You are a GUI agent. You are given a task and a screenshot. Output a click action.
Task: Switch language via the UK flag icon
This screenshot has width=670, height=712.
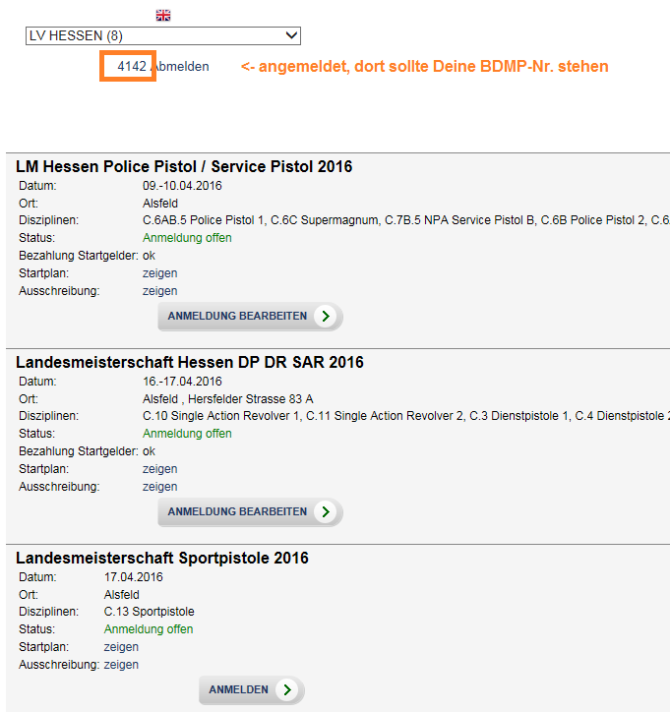click(163, 16)
